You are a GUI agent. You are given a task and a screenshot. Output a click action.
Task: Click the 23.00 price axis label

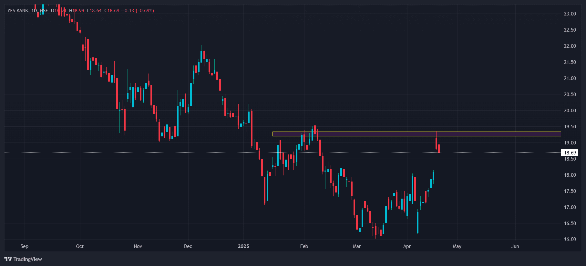click(570, 14)
